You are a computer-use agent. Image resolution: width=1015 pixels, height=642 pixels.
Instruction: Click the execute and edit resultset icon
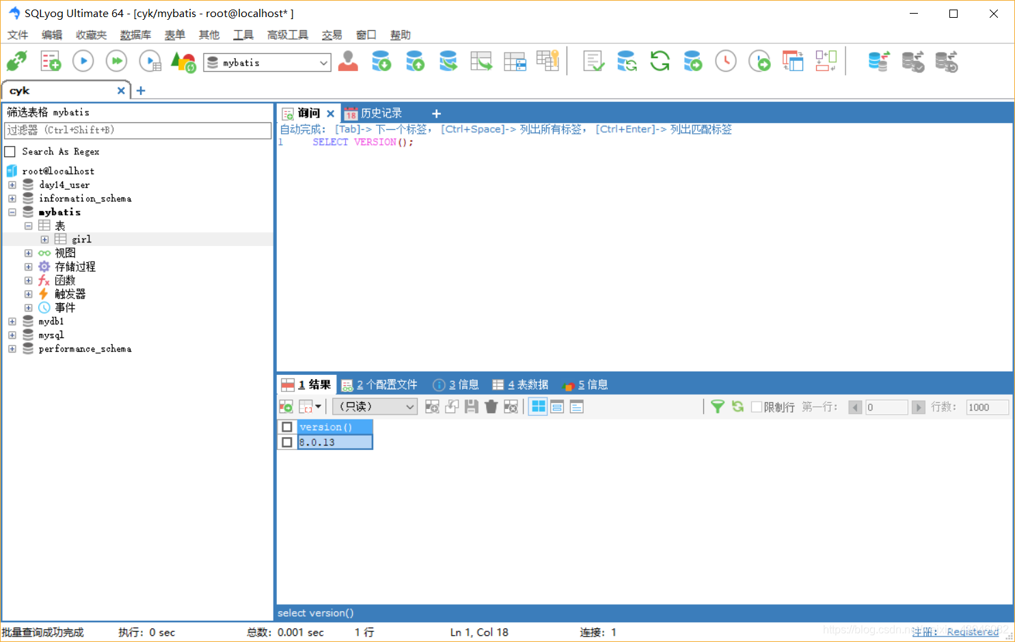click(150, 61)
